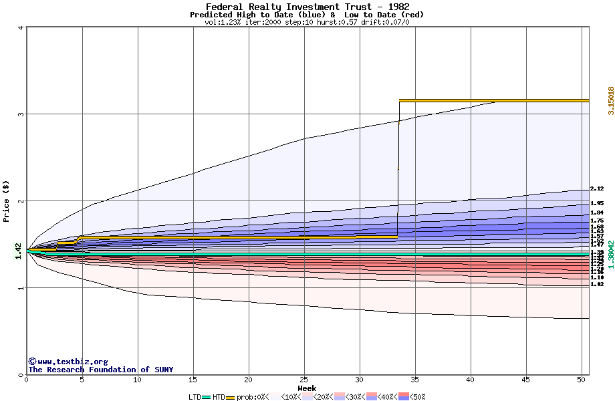Viewport: 615px width, 401px height.
Task: Click the "1.42" starting price label
Action: coord(18,251)
